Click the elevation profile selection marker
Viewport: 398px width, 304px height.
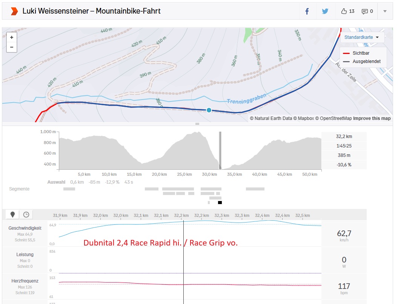click(220, 151)
